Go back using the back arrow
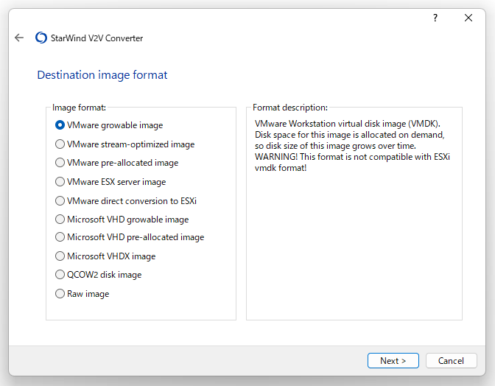The width and height of the screenshot is (495, 386). coord(19,38)
